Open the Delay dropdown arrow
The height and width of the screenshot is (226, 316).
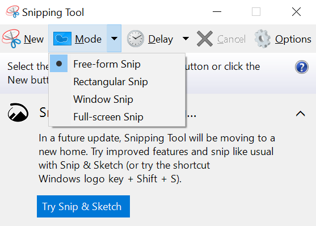(x=186, y=39)
